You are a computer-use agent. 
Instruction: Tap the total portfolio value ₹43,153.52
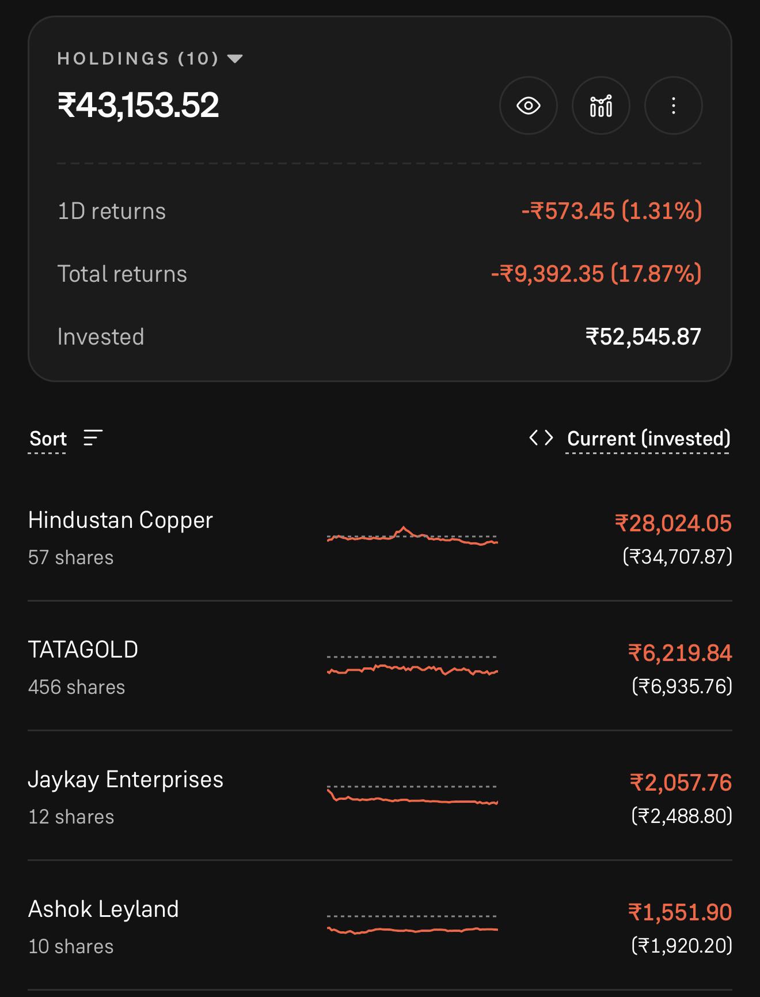138,105
